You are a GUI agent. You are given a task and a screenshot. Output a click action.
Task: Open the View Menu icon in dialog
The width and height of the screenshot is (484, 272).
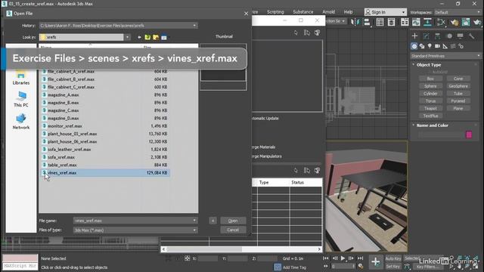pos(164,37)
